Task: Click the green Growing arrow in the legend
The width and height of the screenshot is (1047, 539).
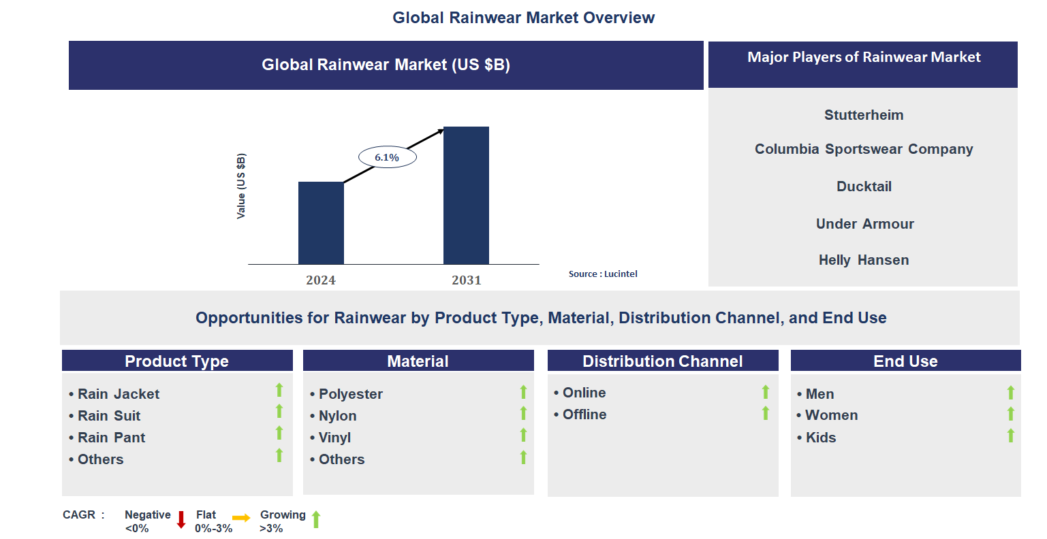Action: click(x=316, y=520)
